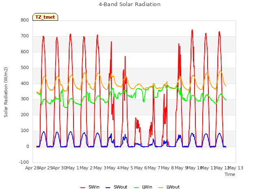Click the May 7 x-axis label
This screenshot has height=195, width=260.
click(x=154, y=168)
